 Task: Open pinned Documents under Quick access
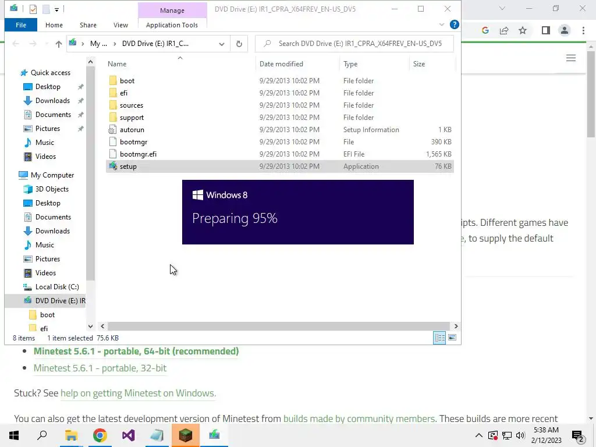pyautogui.click(x=53, y=115)
